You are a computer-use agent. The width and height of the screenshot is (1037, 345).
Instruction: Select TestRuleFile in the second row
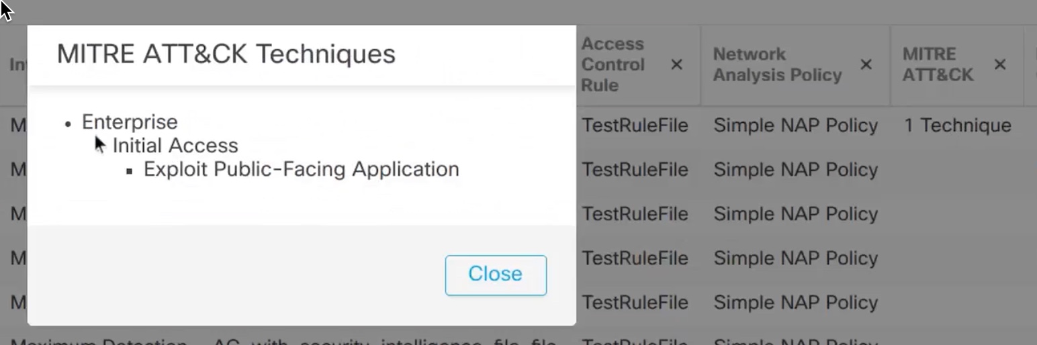pyautogui.click(x=635, y=170)
